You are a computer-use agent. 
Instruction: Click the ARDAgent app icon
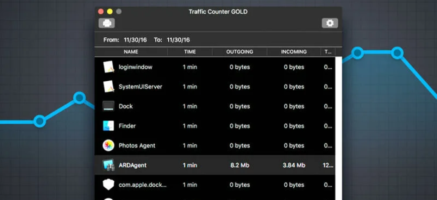tap(108, 165)
